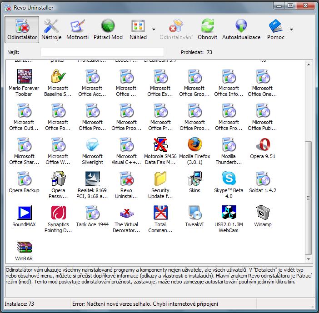Select Microsoft Silverlight icon
319x313 pixels.
[92, 145]
